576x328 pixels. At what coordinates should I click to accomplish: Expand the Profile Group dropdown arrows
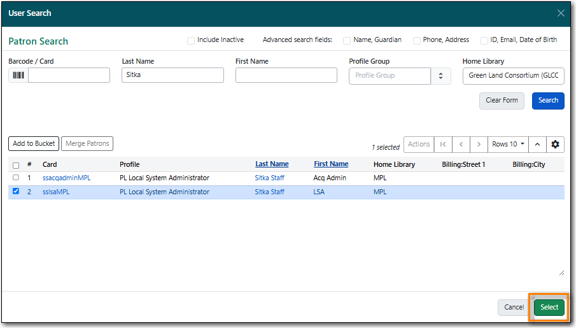(x=440, y=76)
